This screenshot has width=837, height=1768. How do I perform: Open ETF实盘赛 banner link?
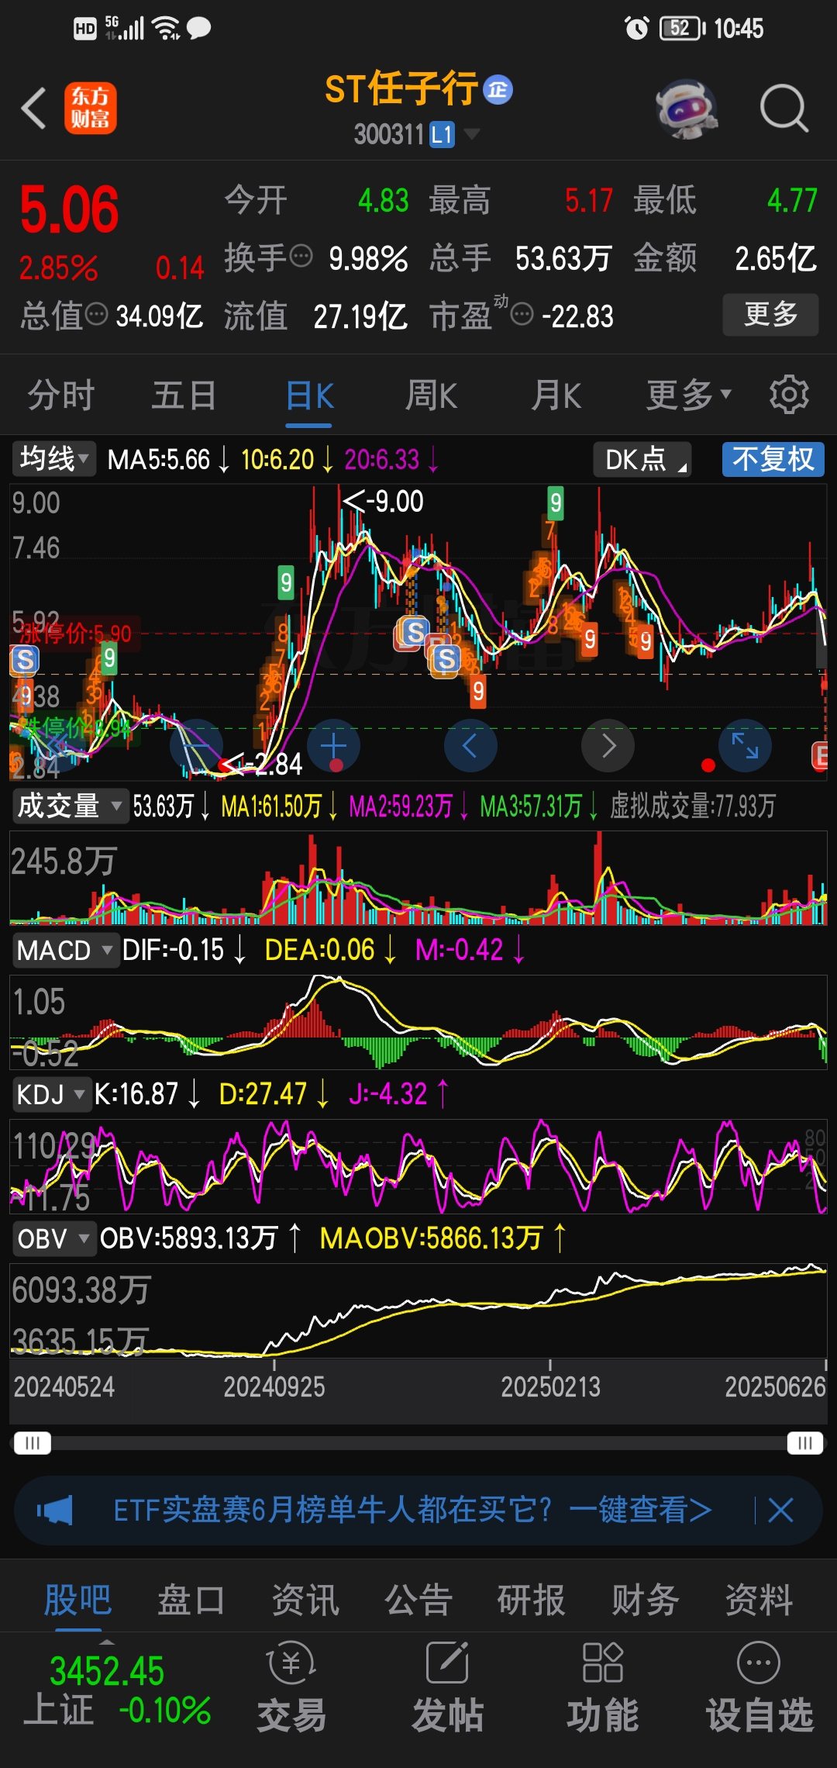(x=412, y=1510)
